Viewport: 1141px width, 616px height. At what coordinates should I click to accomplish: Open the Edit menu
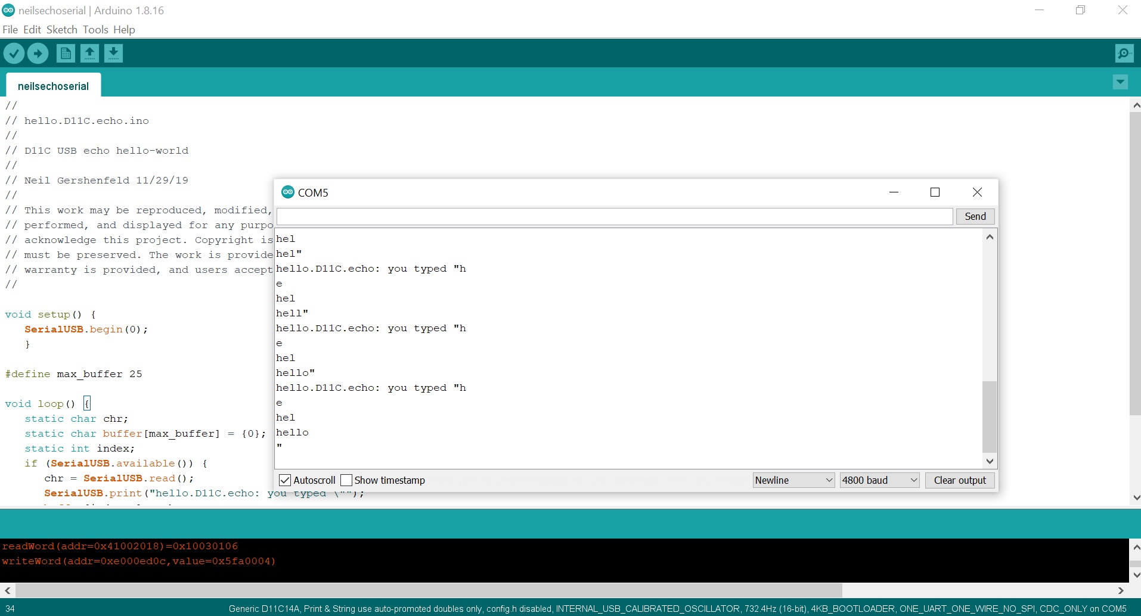[x=32, y=30]
